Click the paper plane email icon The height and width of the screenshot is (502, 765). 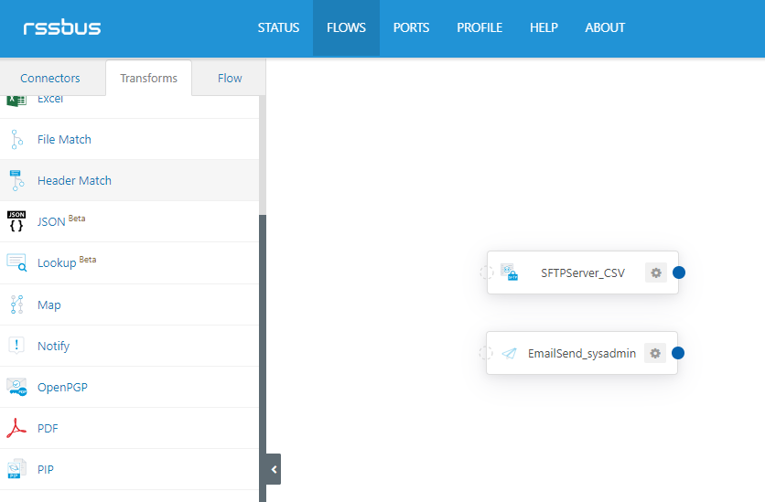pos(509,353)
